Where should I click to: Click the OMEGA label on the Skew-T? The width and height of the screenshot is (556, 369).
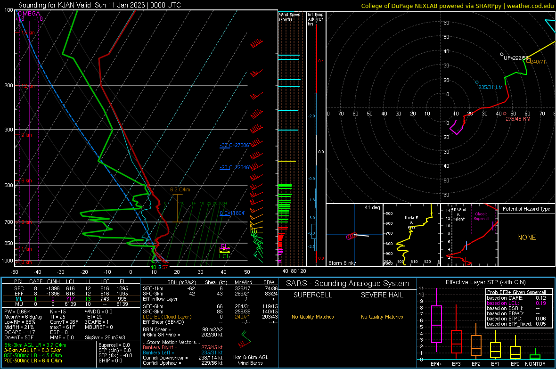pos(29,14)
